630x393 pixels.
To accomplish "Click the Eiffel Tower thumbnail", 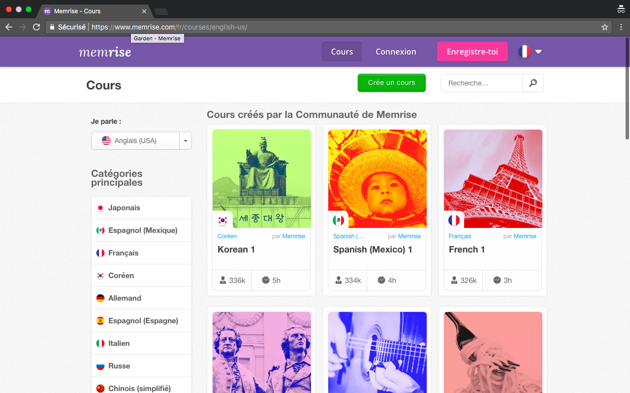I will [493, 179].
